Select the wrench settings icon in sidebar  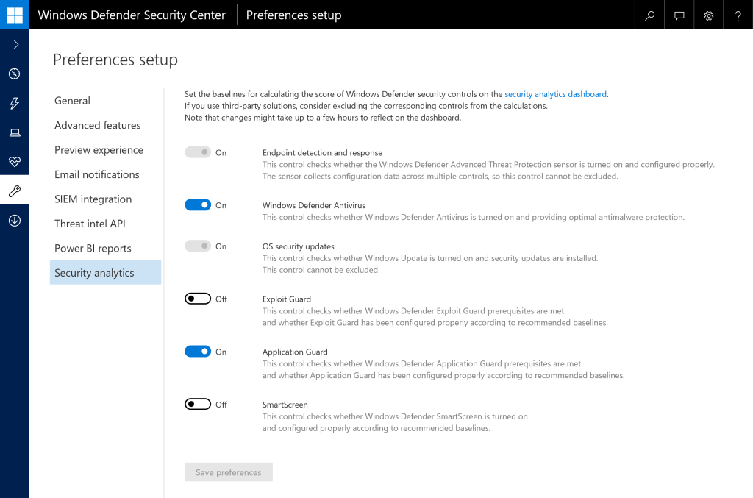[15, 191]
